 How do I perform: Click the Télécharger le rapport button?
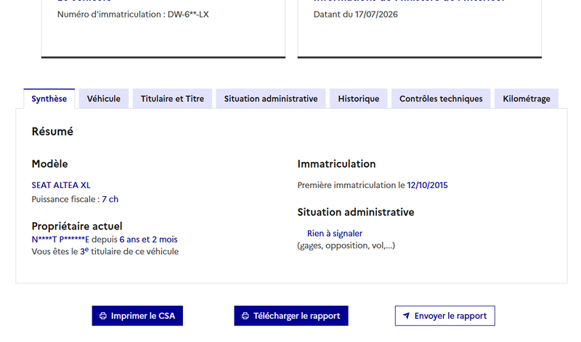291,316
